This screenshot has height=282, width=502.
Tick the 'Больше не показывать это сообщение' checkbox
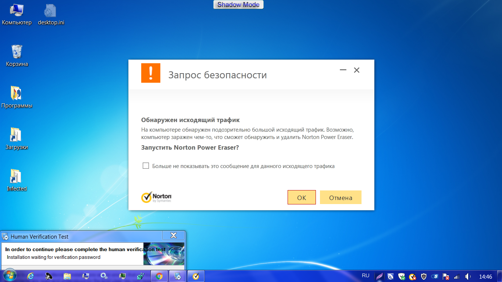click(x=146, y=166)
